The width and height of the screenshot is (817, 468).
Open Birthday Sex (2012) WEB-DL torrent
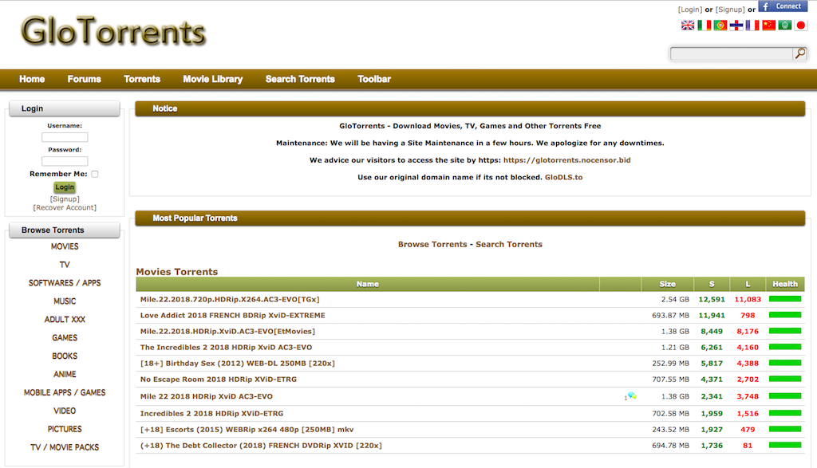237,364
